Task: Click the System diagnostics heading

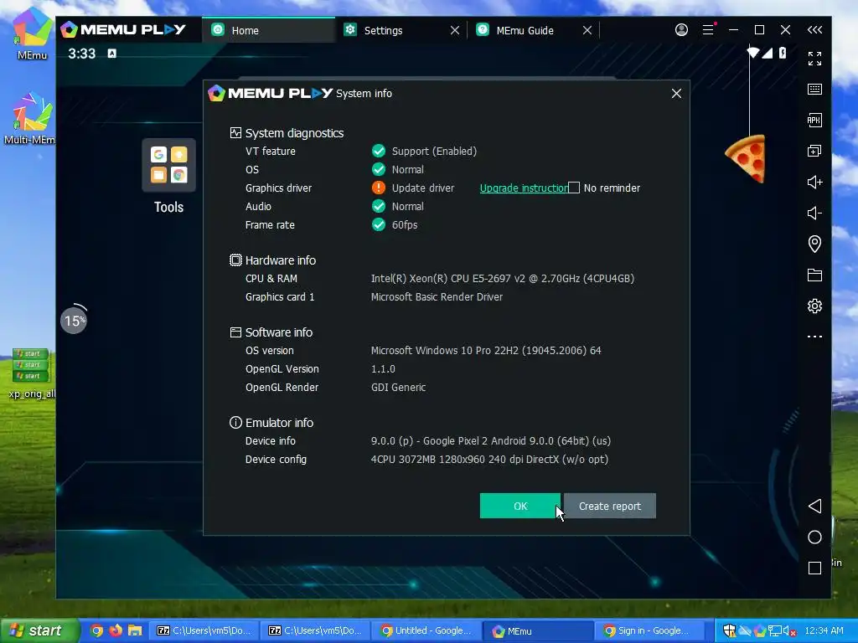Action: pyautogui.click(x=294, y=133)
